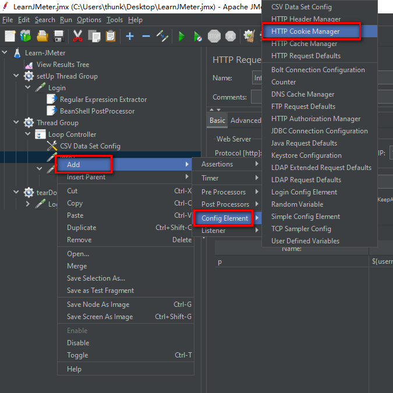393x393 pixels.
Task: Click the Stop sign toolbar icon
Action: point(214,36)
